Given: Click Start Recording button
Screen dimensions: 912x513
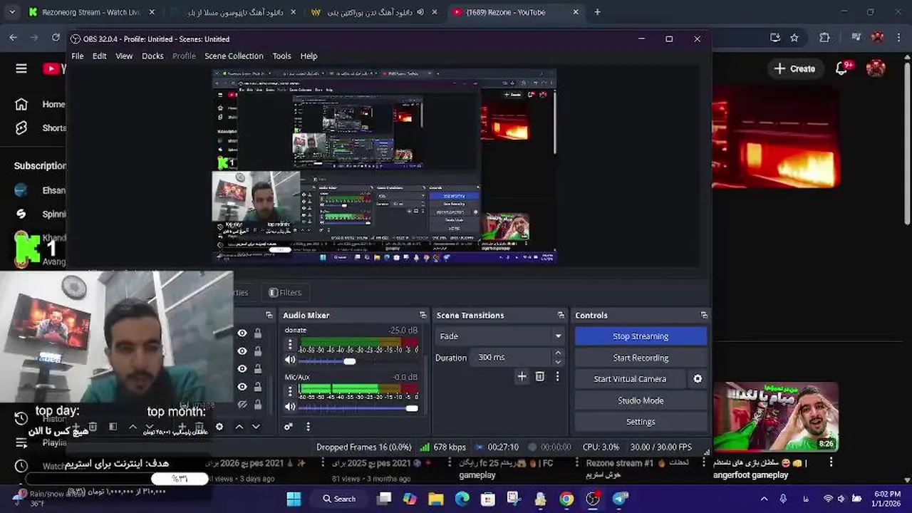Looking at the screenshot, I should click(x=641, y=358).
